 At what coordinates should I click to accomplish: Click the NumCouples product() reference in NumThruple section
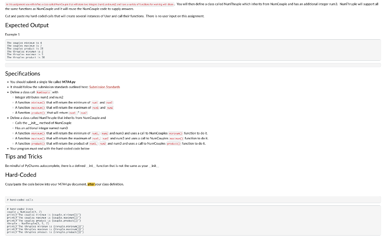coord(174,143)
